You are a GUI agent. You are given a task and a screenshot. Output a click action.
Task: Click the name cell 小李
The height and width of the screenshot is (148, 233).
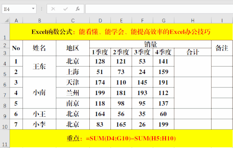(x=39, y=124)
